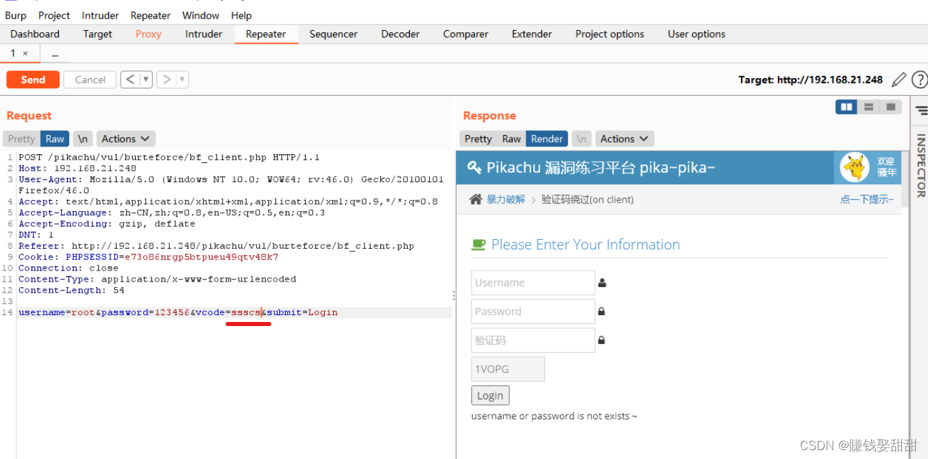This screenshot has height=459, width=928.
Task: Switch to Project options tab
Action: (x=609, y=34)
